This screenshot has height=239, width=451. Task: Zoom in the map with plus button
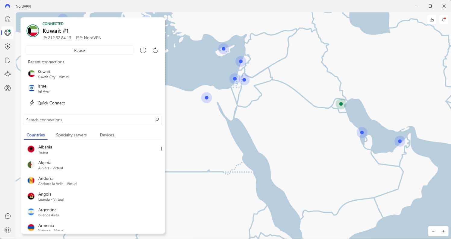pos(443,231)
